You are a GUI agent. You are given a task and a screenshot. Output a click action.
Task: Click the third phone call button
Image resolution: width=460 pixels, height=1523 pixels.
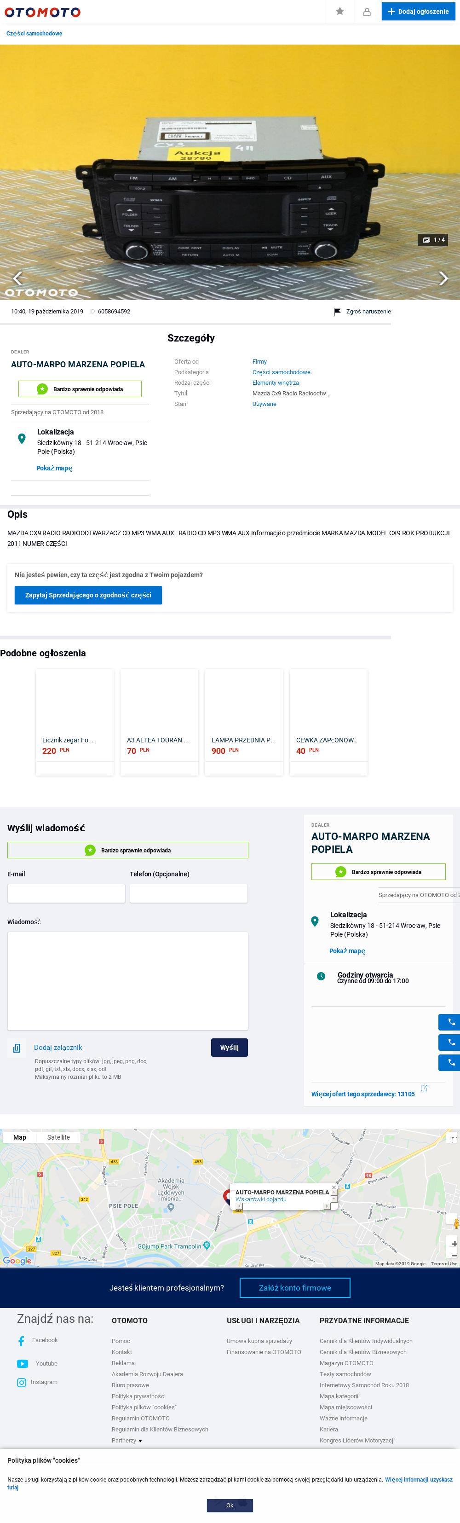[450, 1062]
